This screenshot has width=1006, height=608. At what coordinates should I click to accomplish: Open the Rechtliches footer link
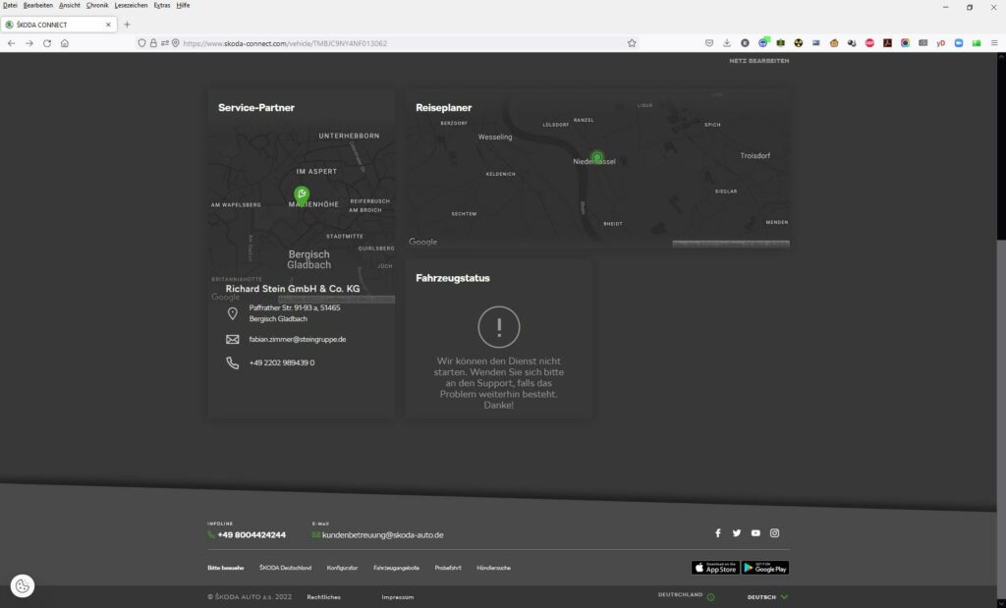click(323, 597)
